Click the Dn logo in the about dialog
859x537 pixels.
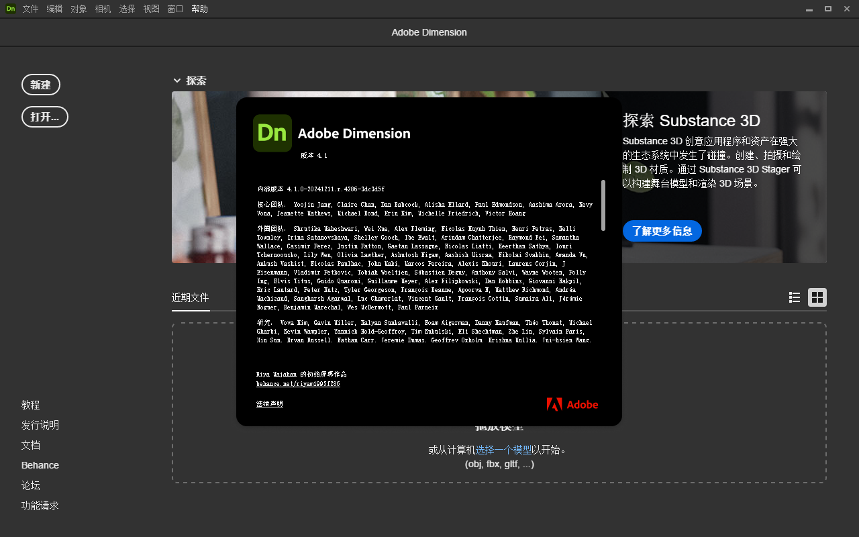272,133
